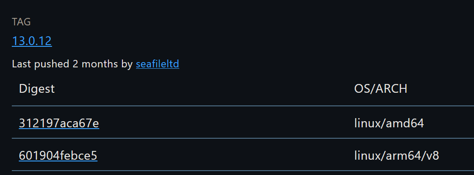Image resolution: width=474 pixels, height=175 pixels.
Task: Click the Digest column header
Action: (x=37, y=89)
